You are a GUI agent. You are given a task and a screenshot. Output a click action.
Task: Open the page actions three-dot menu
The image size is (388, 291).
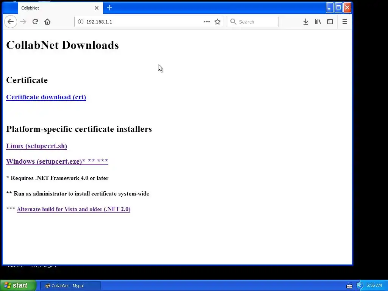[x=207, y=22]
